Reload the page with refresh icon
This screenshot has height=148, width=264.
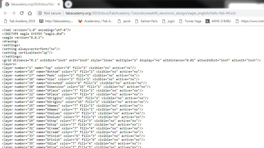[x=22, y=13]
